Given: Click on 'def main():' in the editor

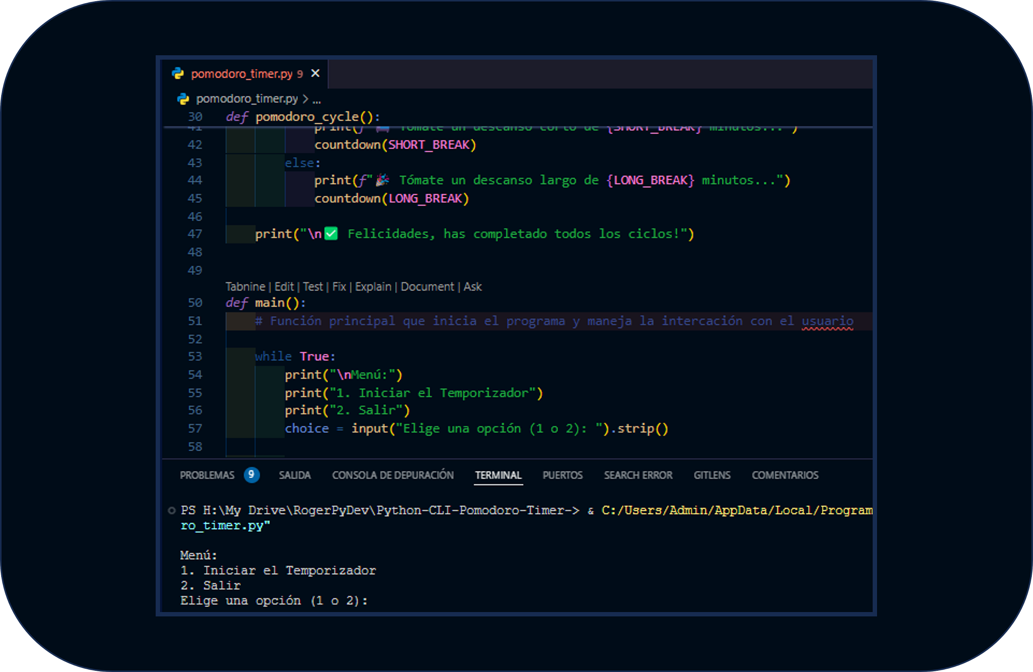Looking at the screenshot, I should tap(266, 302).
